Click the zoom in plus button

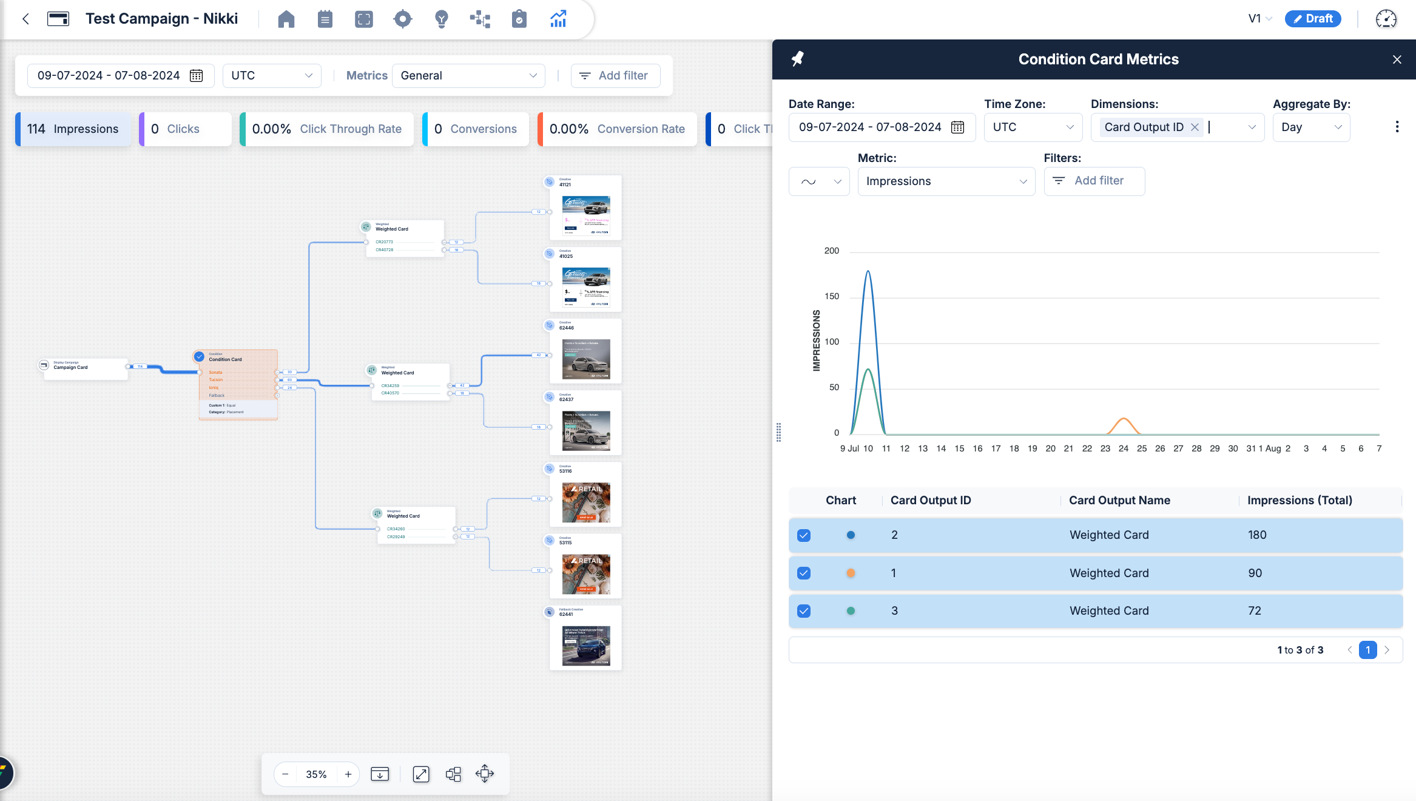(348, 774)
